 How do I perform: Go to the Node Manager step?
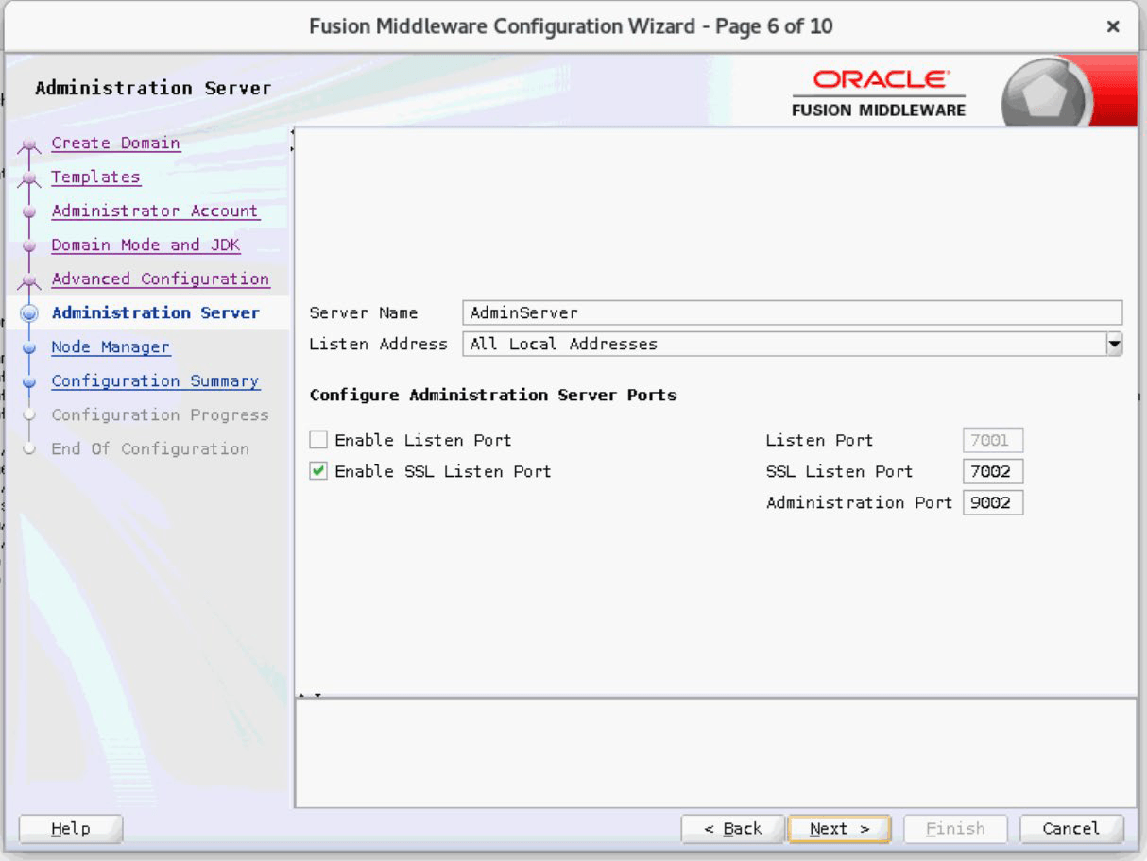coord(111,346)
